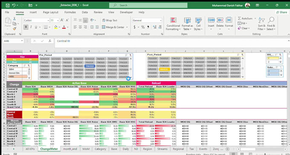
Task: Switch to the month_end sheet tab
Action: tap(70, 149)
